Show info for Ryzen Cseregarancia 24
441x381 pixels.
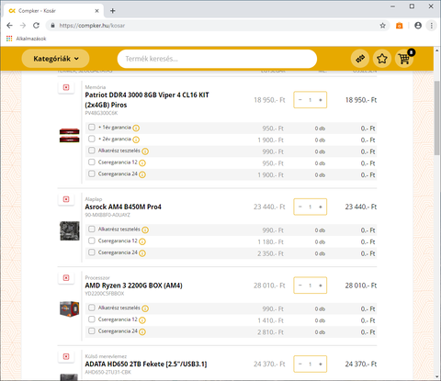pos(142,331)
